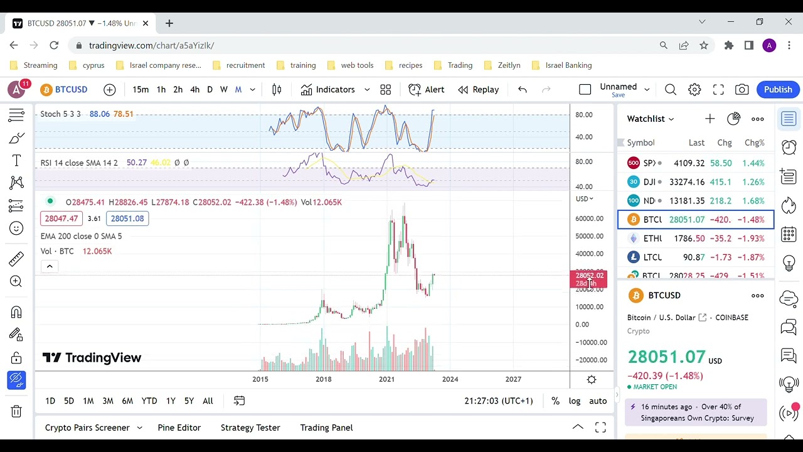Viewport: 803px width, 452px height.
Task: Enter fullscreen mode from top toolbar
Action: click(x=718, y=90)
